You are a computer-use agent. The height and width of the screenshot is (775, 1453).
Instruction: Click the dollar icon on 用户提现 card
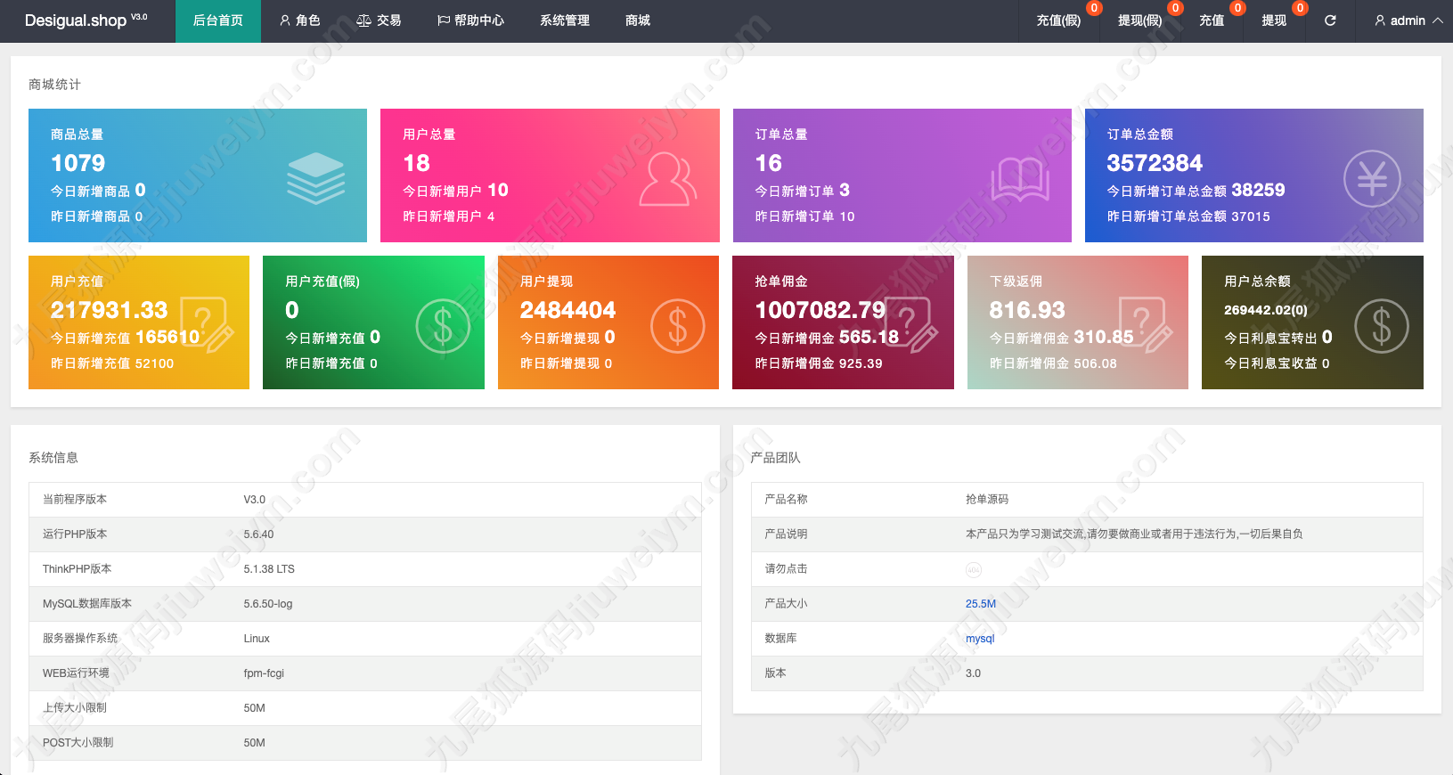point(677,326)
